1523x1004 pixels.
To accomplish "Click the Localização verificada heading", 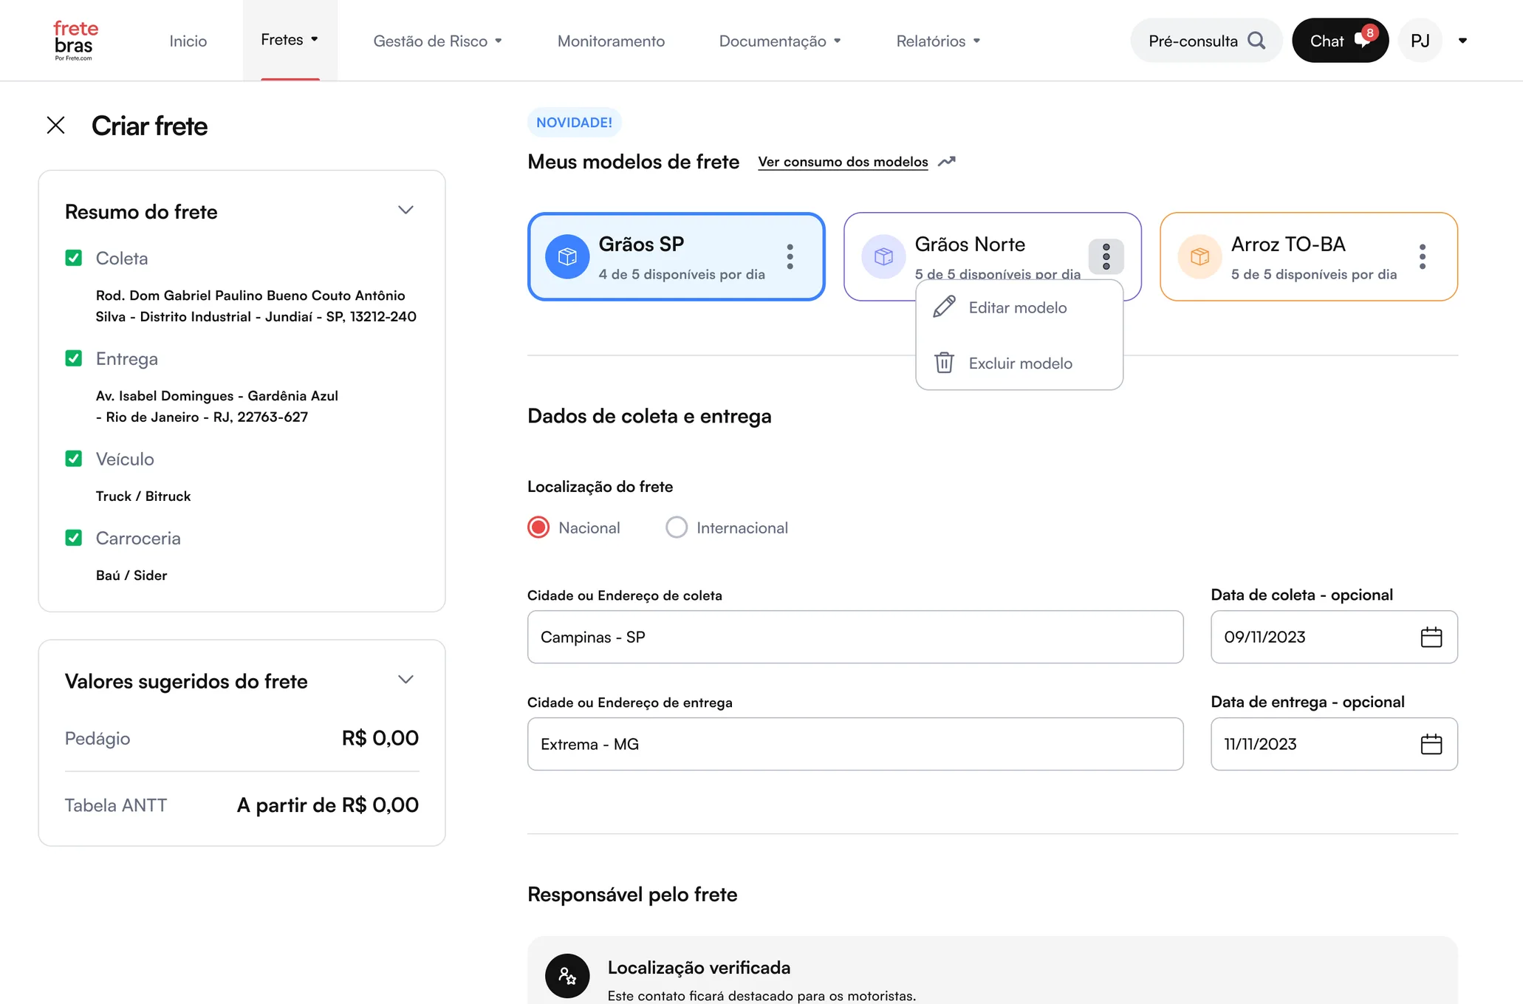I will tap(699, 967).
